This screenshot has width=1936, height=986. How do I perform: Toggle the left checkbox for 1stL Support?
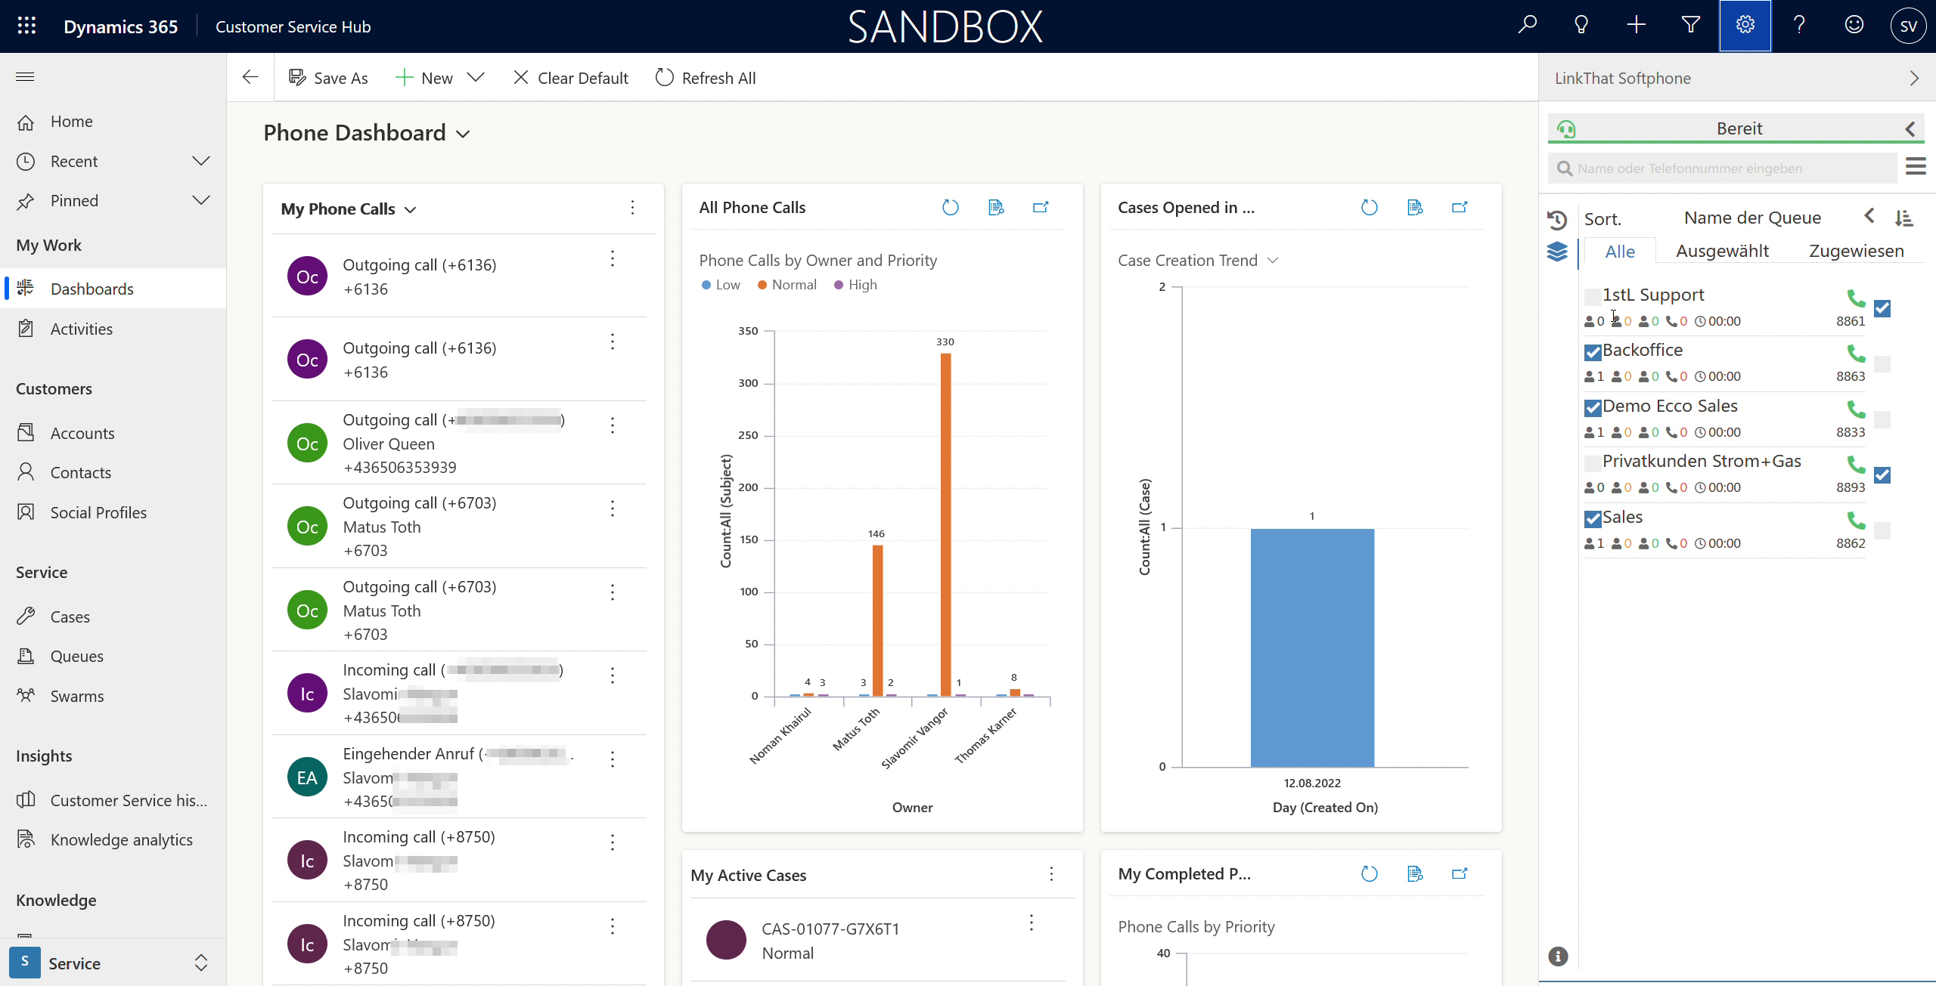(1593, 297)
